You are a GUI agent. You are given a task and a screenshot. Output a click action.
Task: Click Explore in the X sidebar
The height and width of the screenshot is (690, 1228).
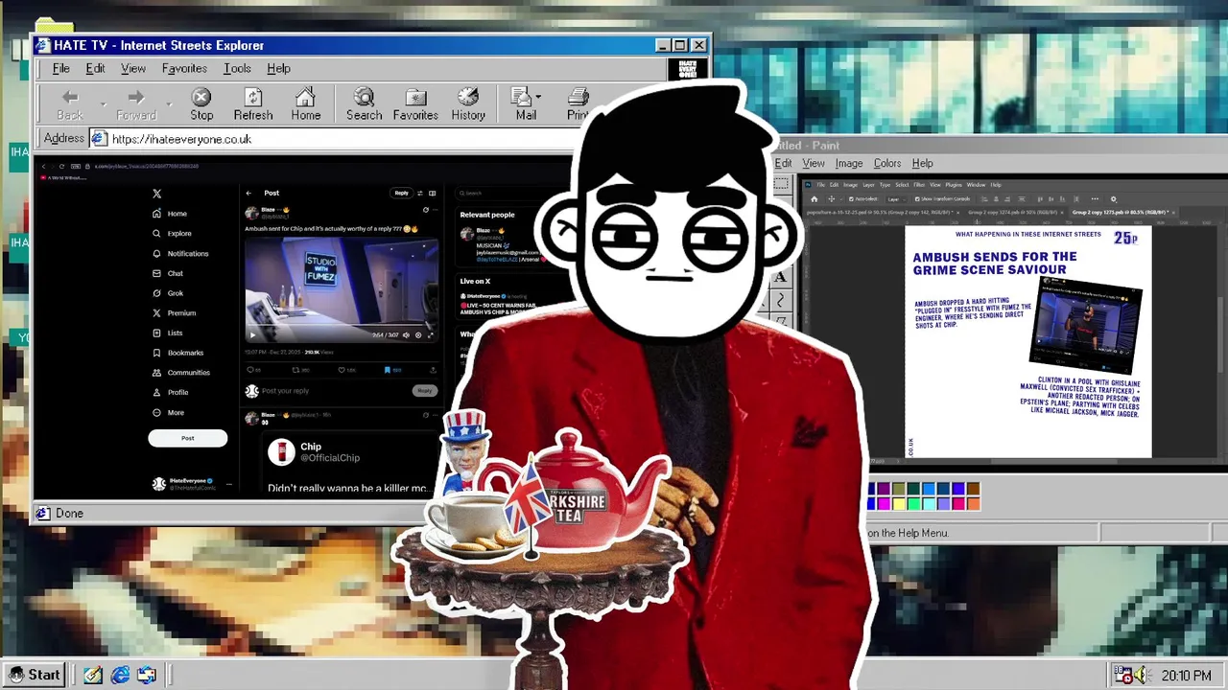[x=172, y=233]
